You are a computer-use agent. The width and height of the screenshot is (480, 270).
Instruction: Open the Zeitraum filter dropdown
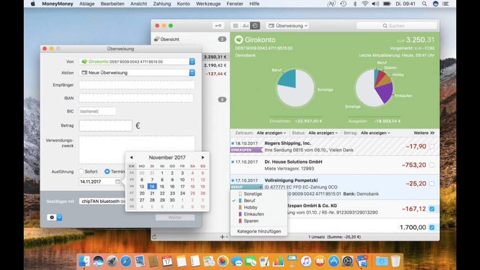(271, 133)
